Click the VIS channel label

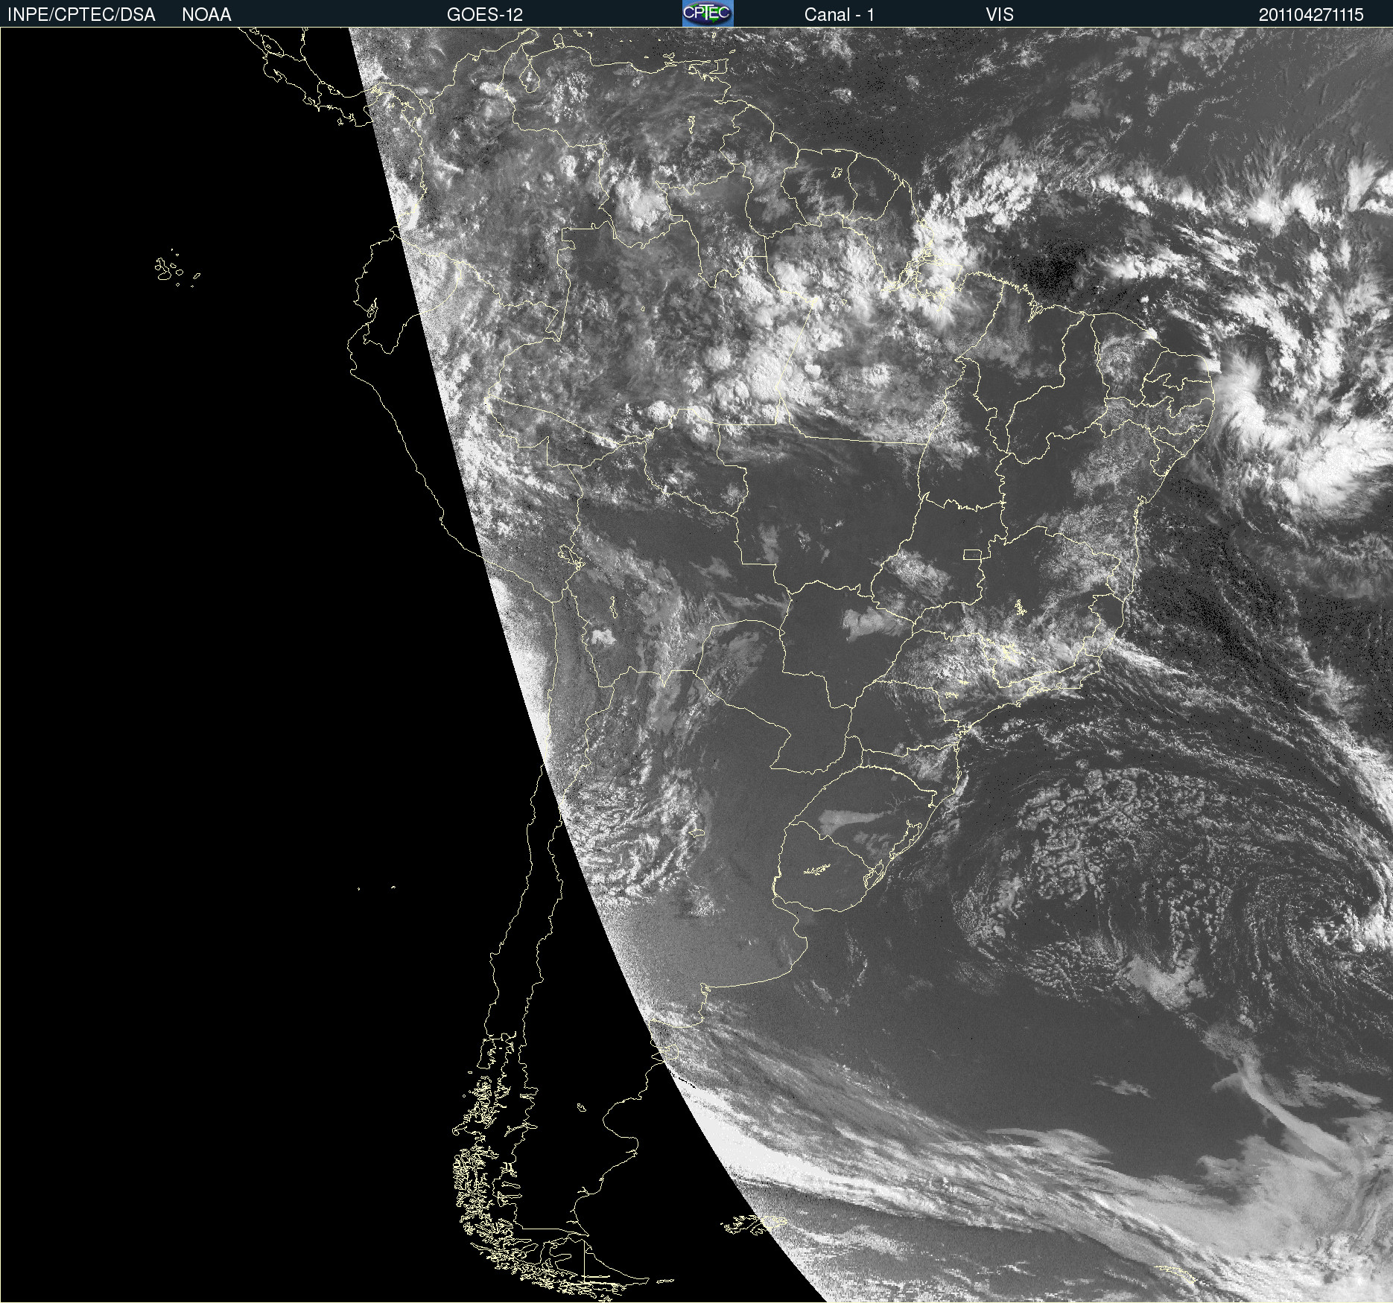[1000, 15]
